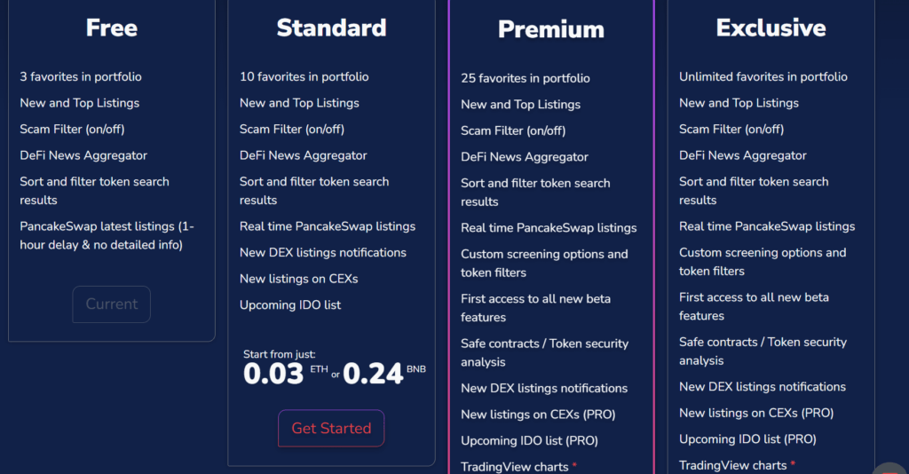Image resolution: width=909 pixels, height=474 pixels.
Task: Click "DeFi News Aggregator" in Standard plan
Action: (304, 155)
